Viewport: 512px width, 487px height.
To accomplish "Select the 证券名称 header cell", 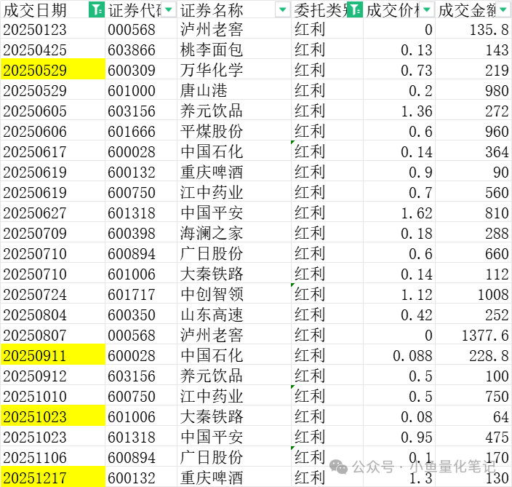I will 234,9.
